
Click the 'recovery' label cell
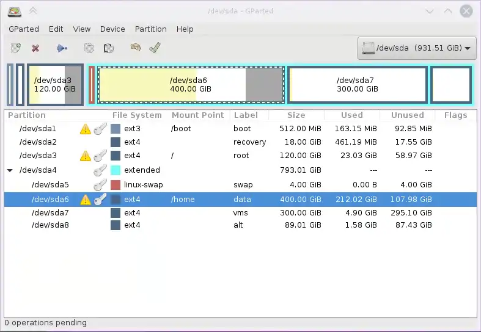249,142
